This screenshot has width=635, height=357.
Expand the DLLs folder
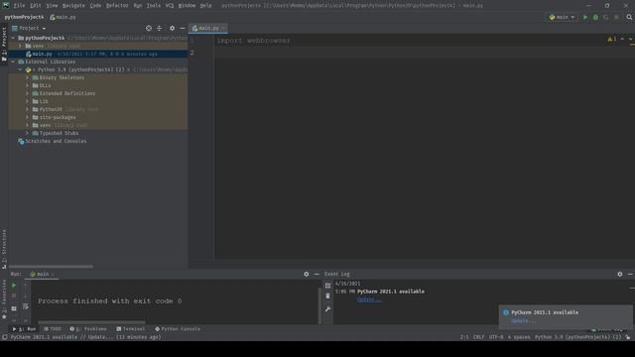pos(27,85)
